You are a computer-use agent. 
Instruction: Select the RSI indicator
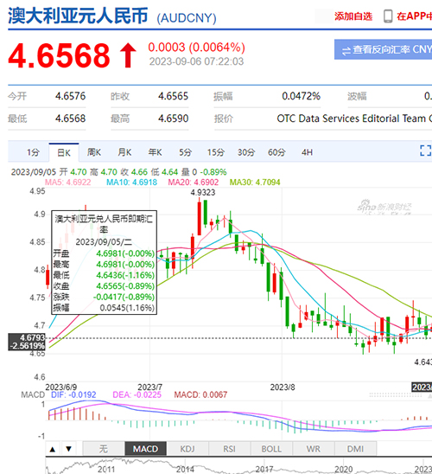230,449
